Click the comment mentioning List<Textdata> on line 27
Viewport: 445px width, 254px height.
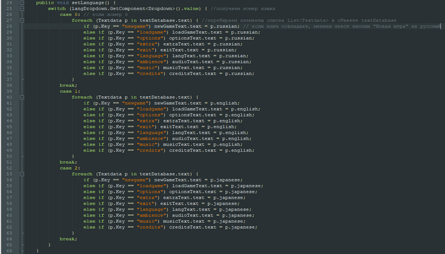pyautogui.click(x=299, y=20)
